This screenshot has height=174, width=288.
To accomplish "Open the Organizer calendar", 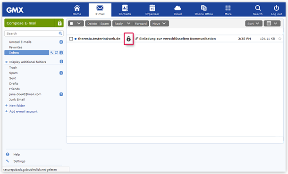I will pos(152,10).
